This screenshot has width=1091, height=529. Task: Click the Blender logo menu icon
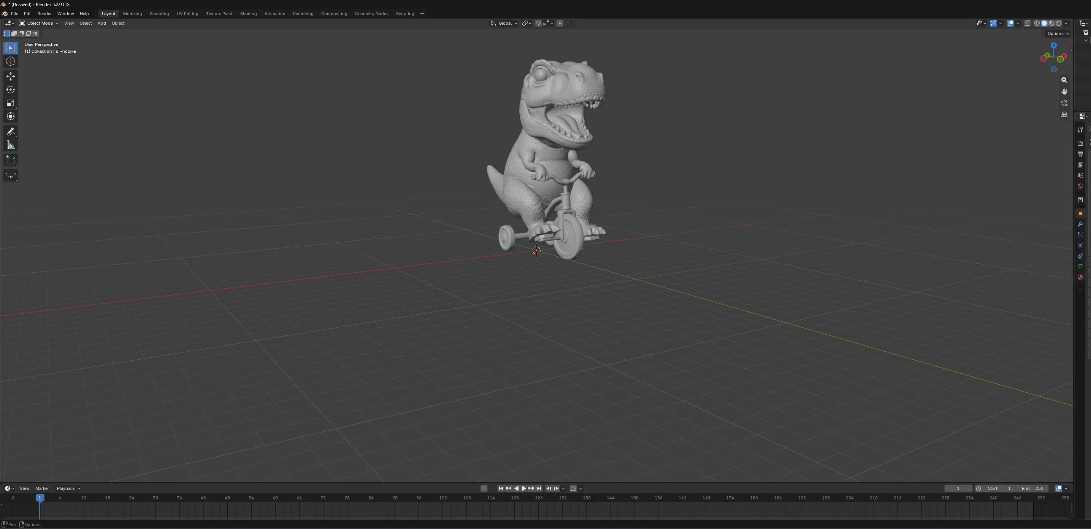click(5, 14)
